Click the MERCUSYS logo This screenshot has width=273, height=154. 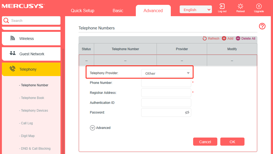[x=23, y=6]
